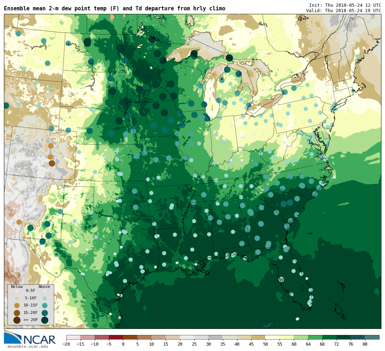The height and width of the screenshot is (351, 385).
Task: Pick the tan swatch between 45 and 50
Action: point(258,337)
